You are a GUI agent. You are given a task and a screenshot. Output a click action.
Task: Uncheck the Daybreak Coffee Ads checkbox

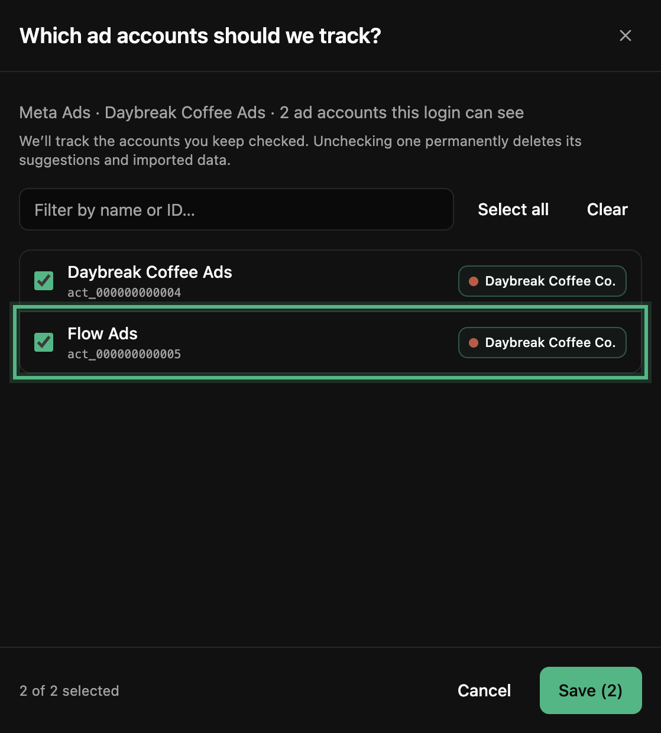pos(44,281)
